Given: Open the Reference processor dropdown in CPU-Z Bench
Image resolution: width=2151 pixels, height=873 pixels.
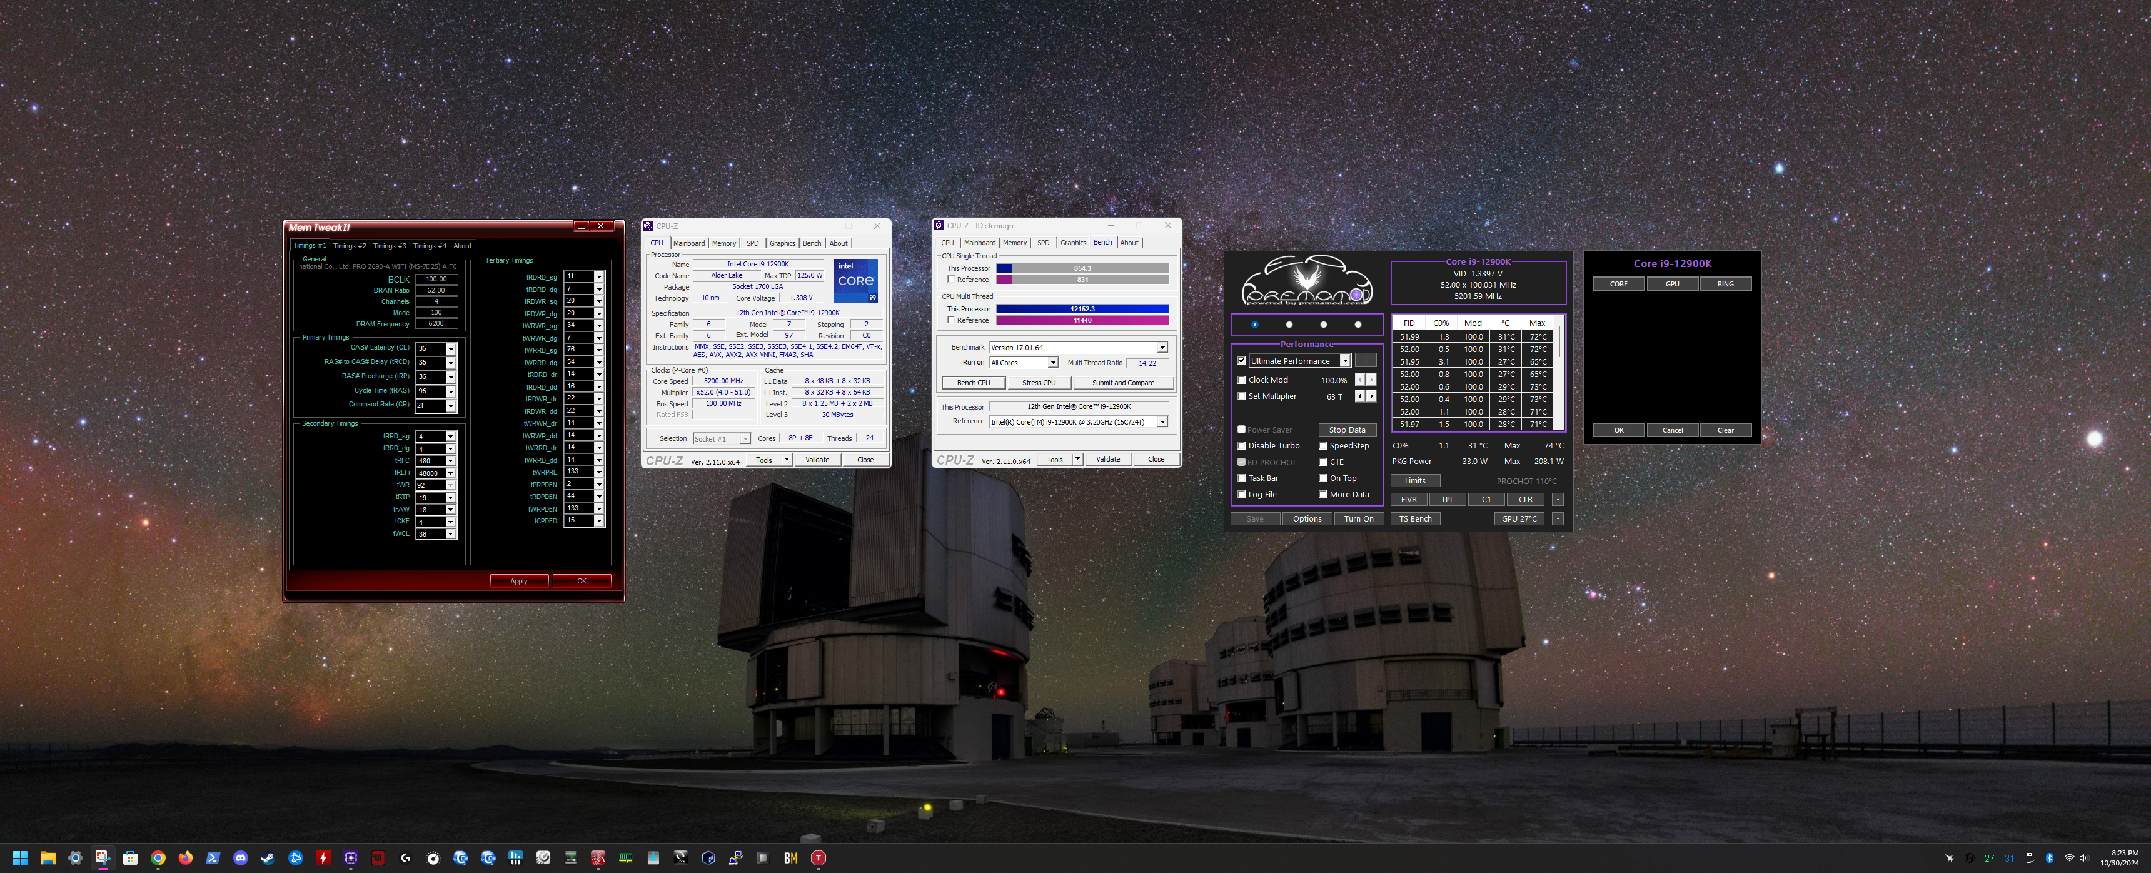Looking at the screenshot, I should pos(1162,422).
